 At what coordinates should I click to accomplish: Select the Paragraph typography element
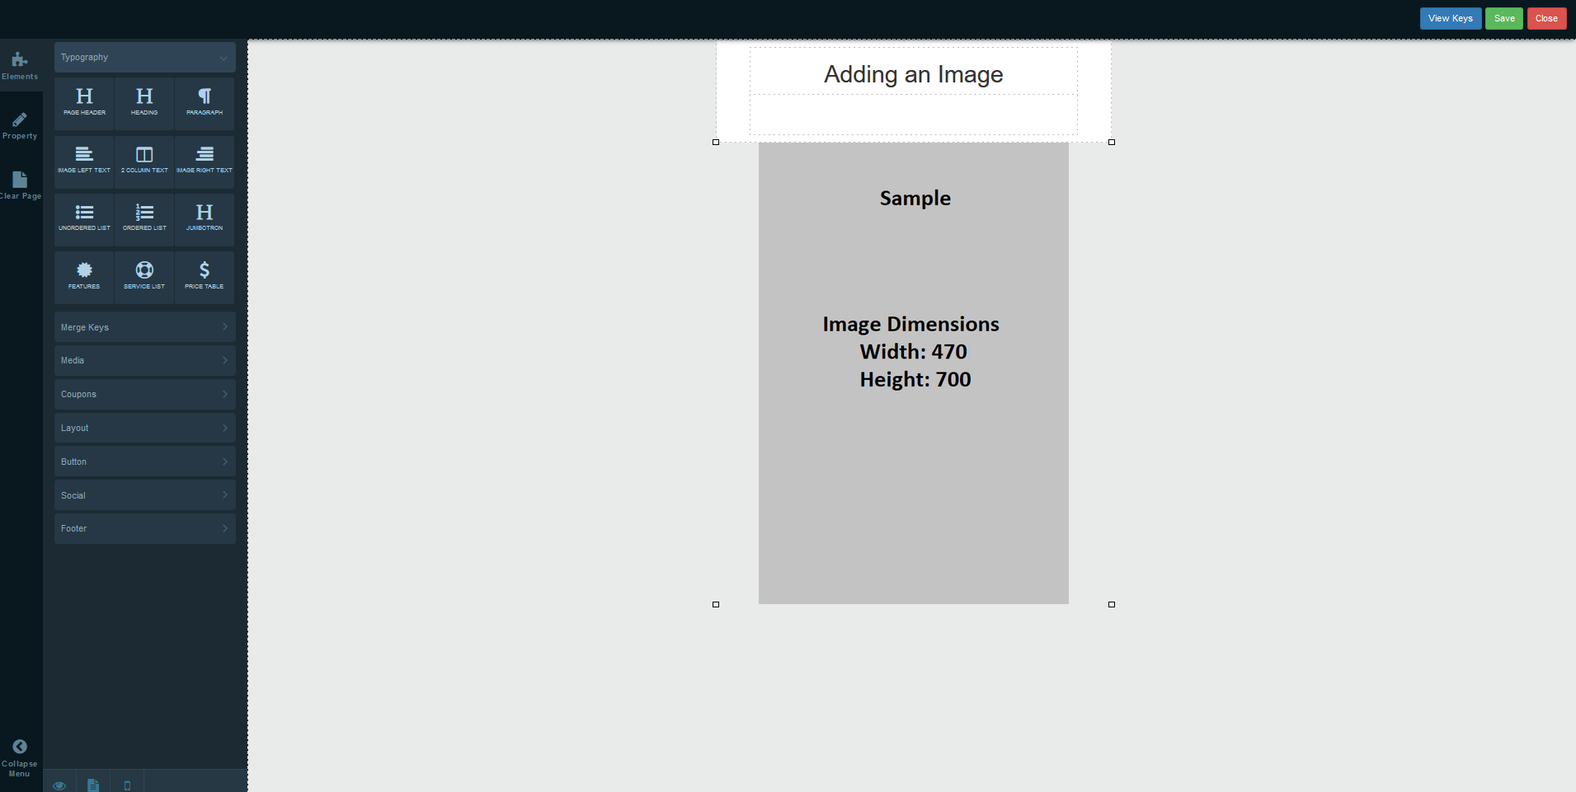[x=205, y=103]
